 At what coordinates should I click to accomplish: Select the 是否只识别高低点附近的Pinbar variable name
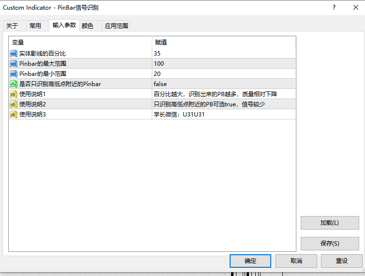point(60,84)
